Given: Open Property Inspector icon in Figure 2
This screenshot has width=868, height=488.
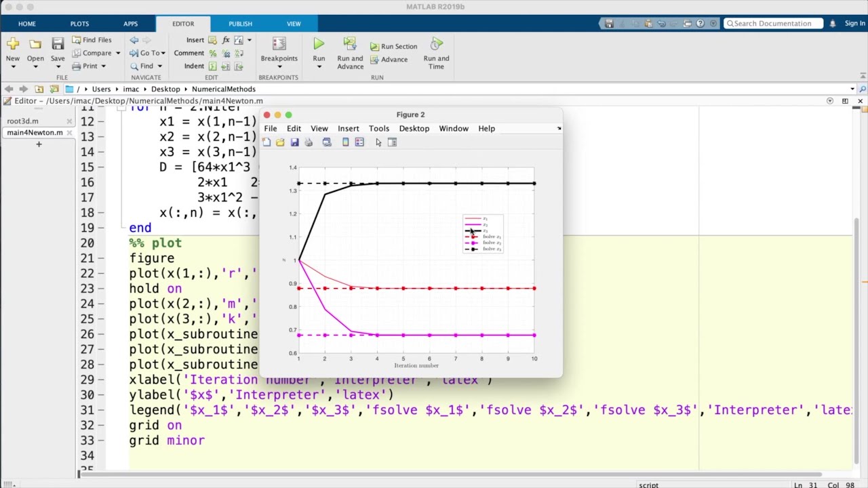Looking at the screenshot, I should (x=392, y=142).
